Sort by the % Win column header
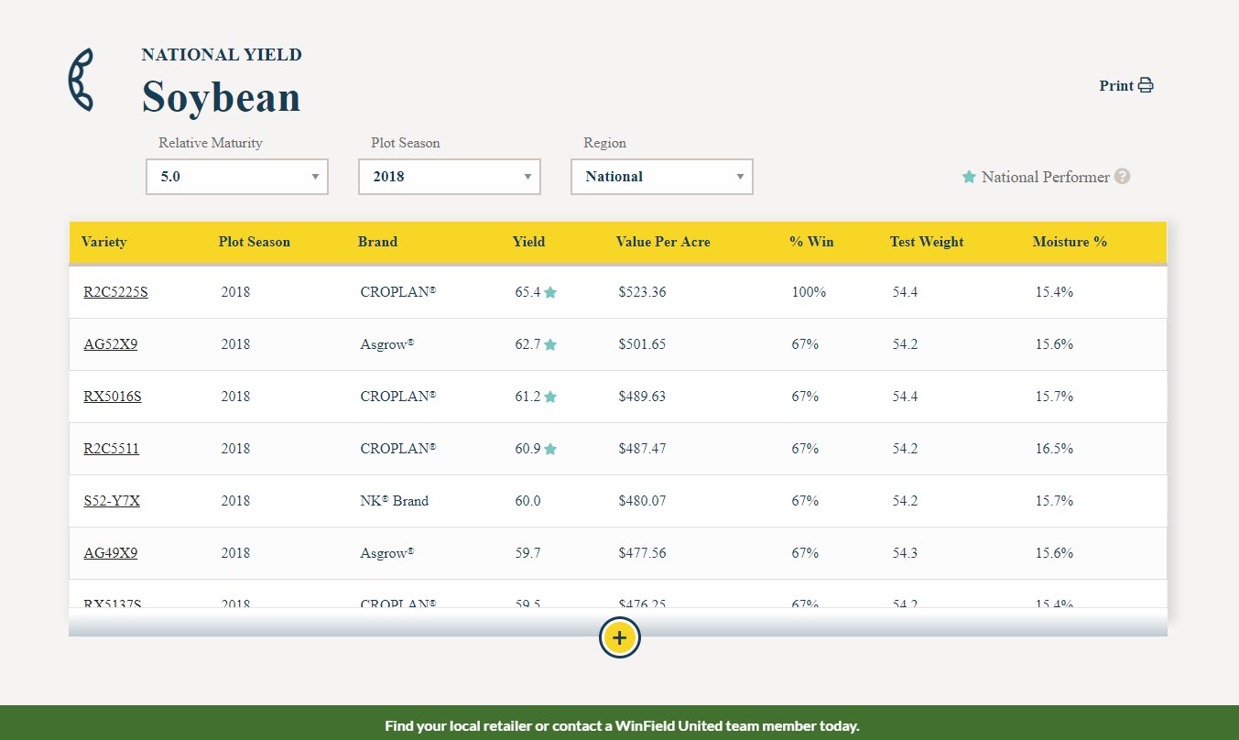This screenshot has width=1239, height=740. coord(811,242)
